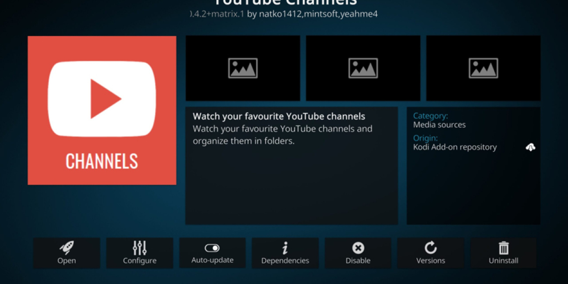This screenshot has height=284, width=568.
Task: Toggle the Auto-update switch
Action: tap(212, 248)
